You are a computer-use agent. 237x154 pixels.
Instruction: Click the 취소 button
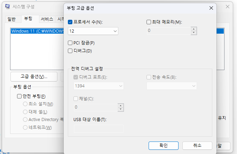197,146
